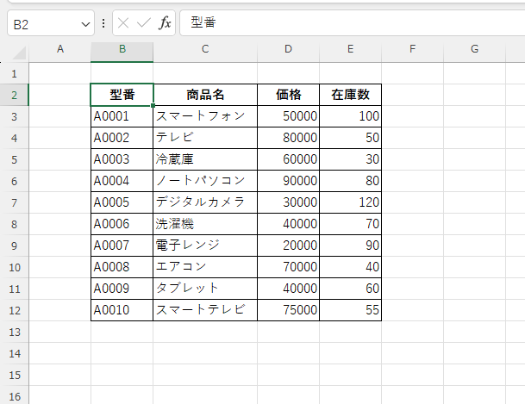Select row 12 header

coord(14,310)
